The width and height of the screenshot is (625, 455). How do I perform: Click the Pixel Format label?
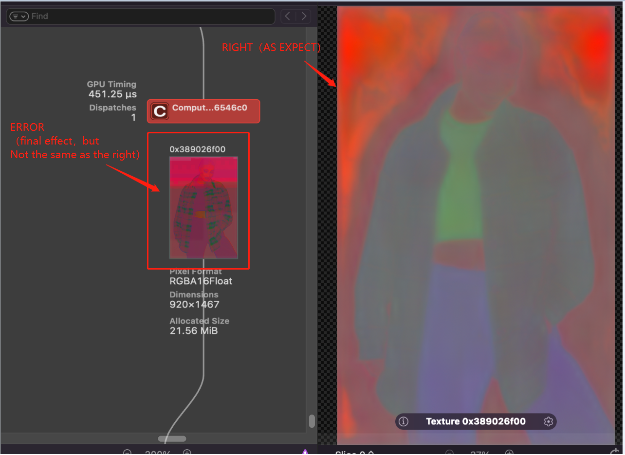[196, 272]
